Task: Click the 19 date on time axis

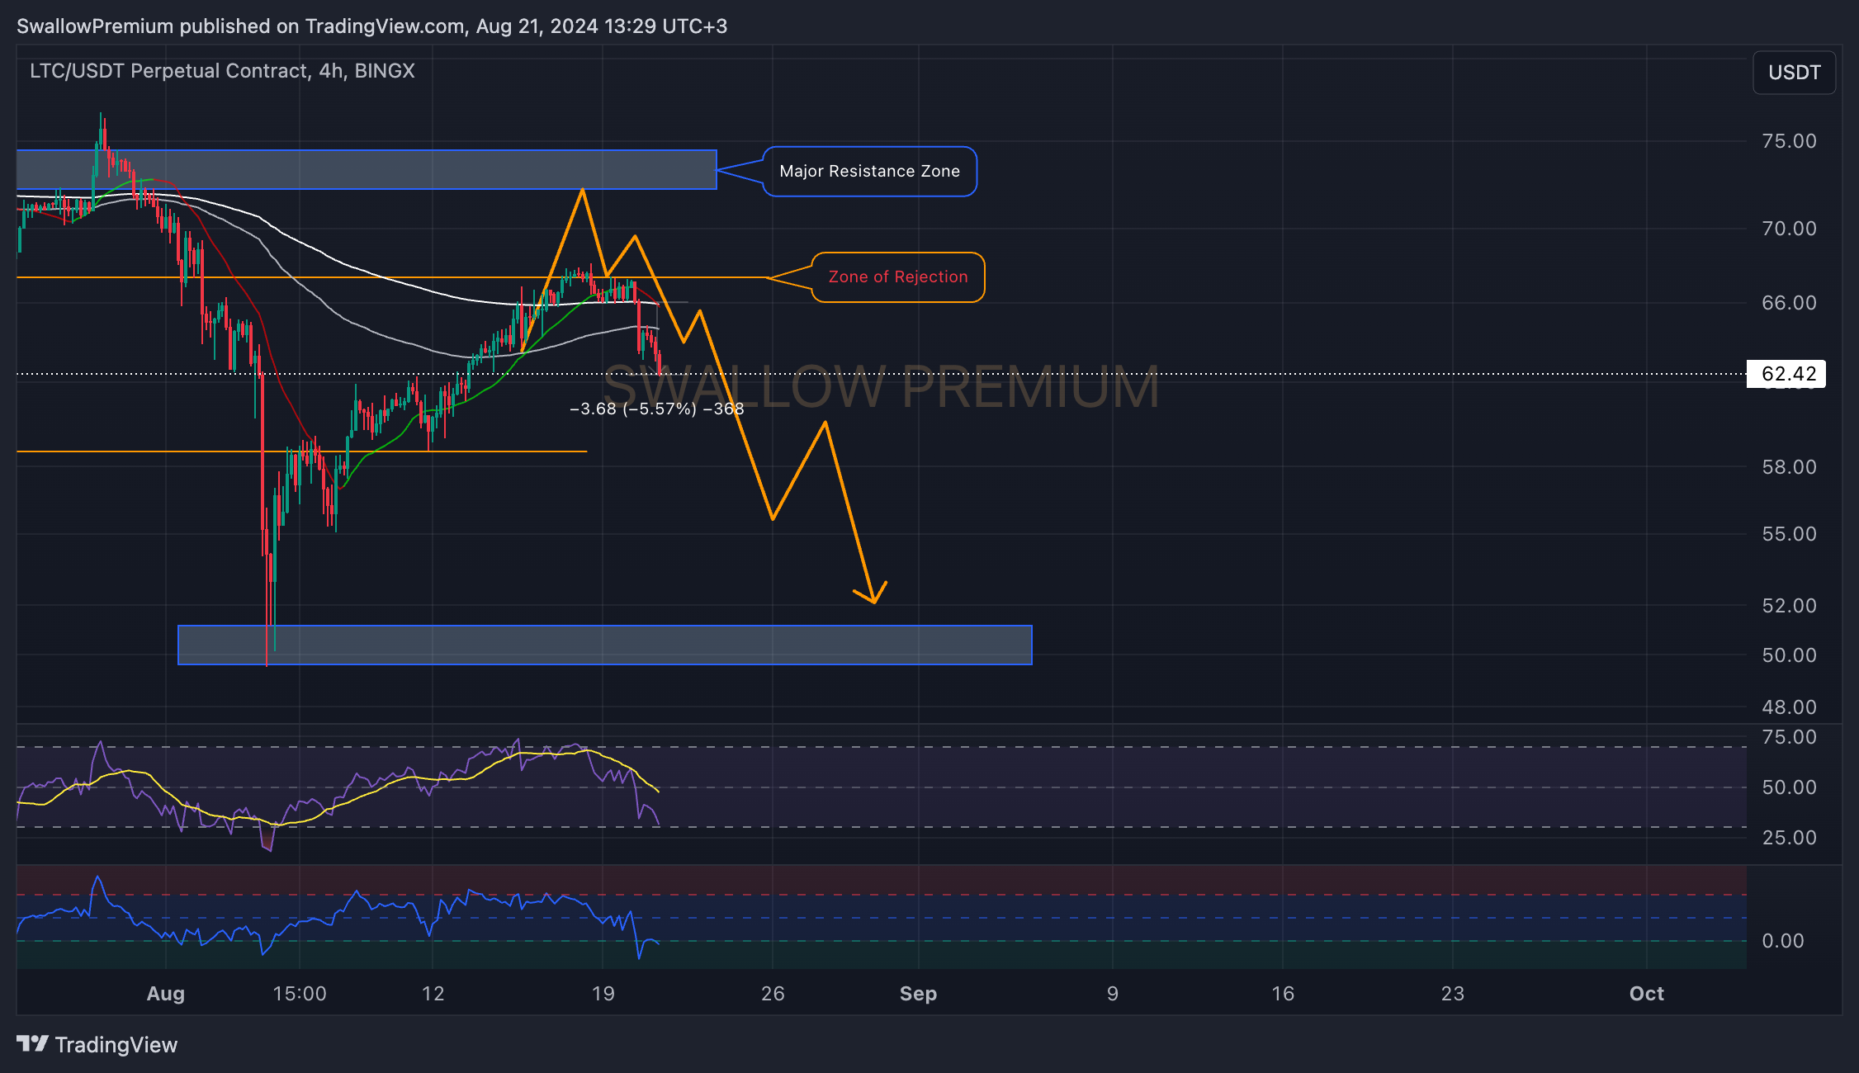Action: [x=603, y=994]
